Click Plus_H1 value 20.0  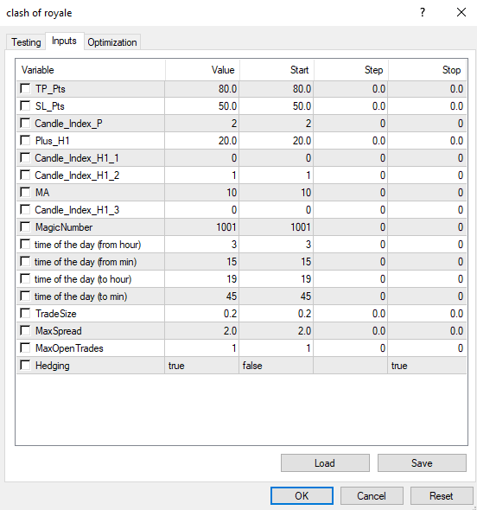[x=202, y=141]
